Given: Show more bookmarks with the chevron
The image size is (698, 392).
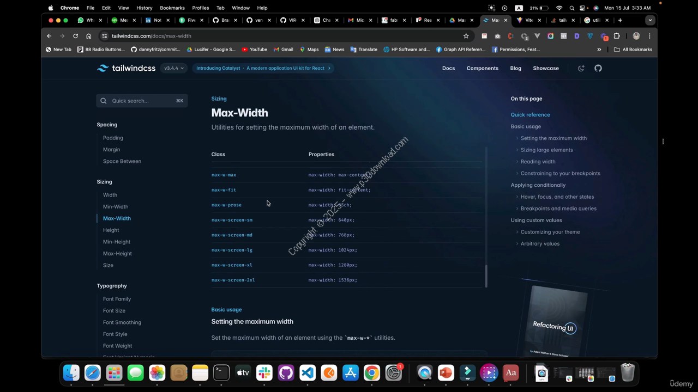Looking at the screenshot, I should point(599,50).
